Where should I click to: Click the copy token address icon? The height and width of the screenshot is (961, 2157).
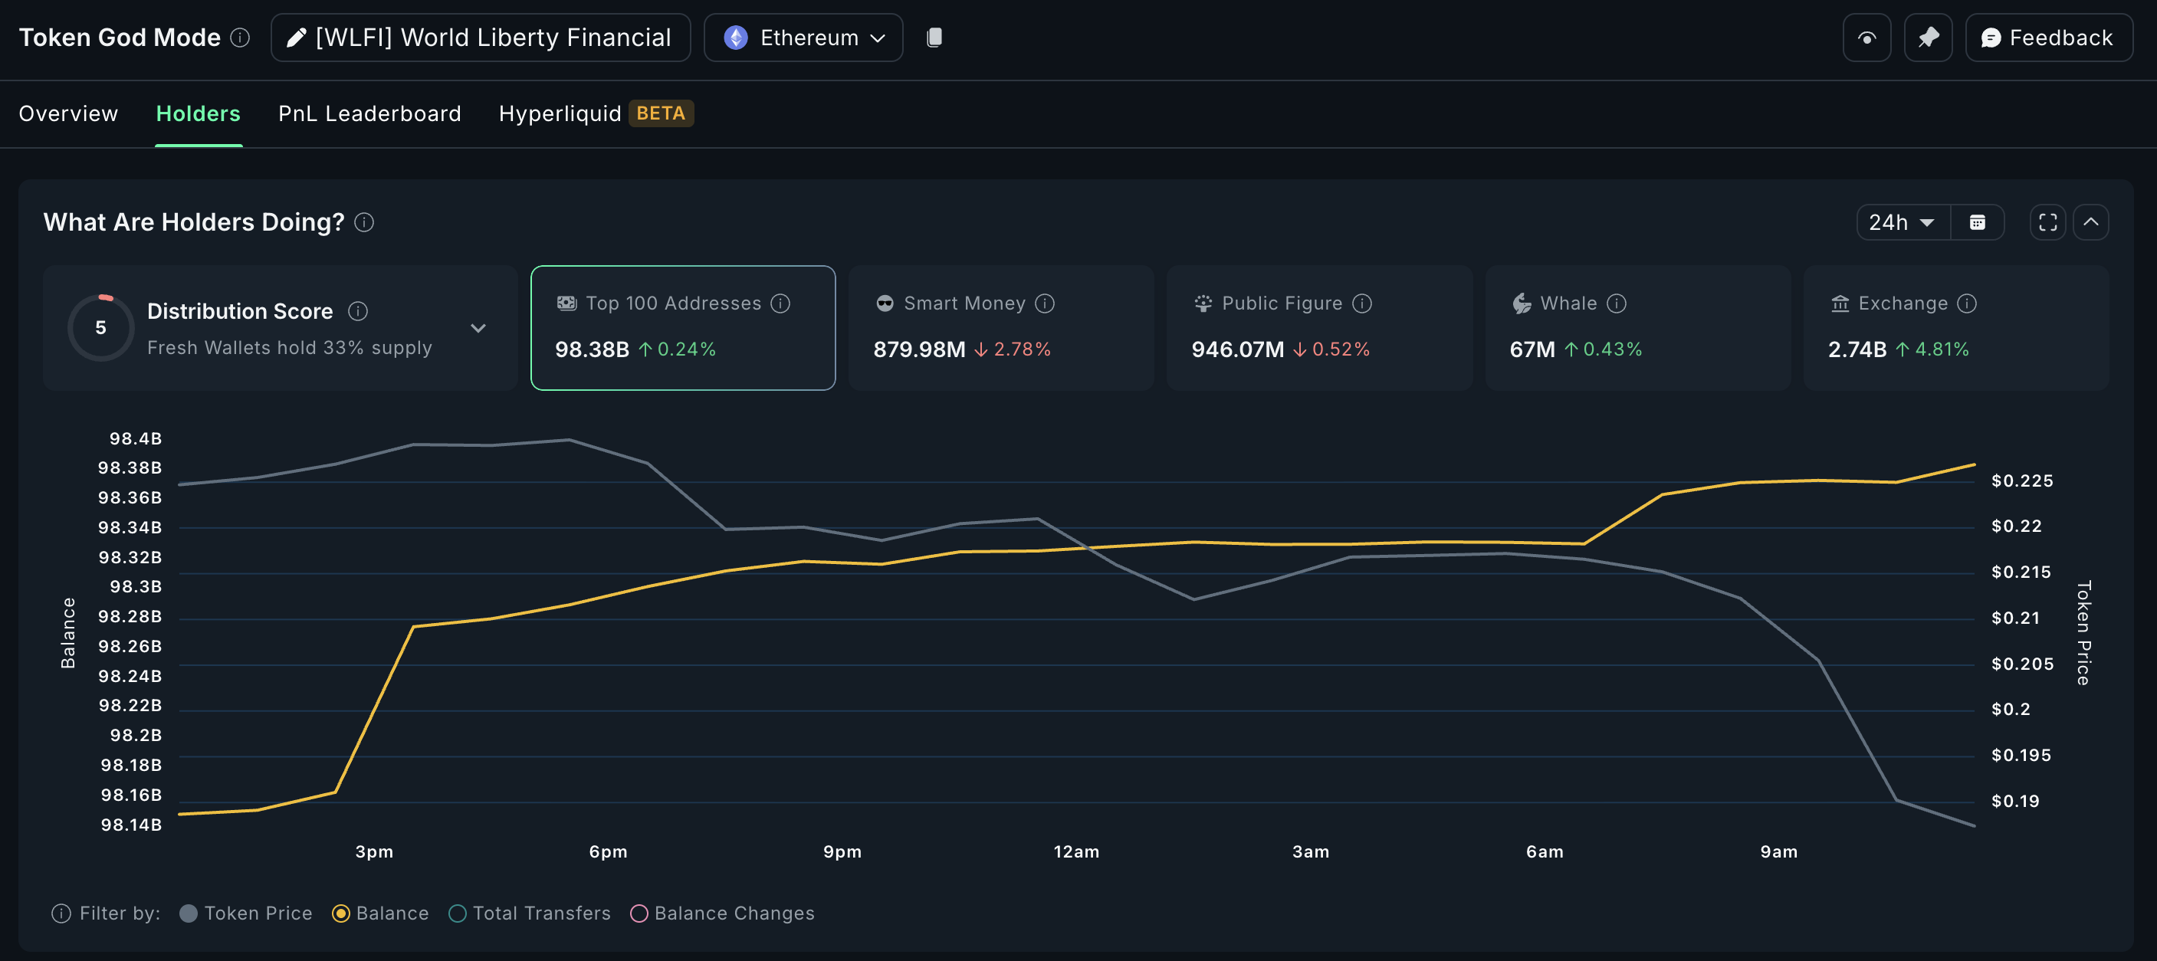pyautogui.click(x=934, y=38)
